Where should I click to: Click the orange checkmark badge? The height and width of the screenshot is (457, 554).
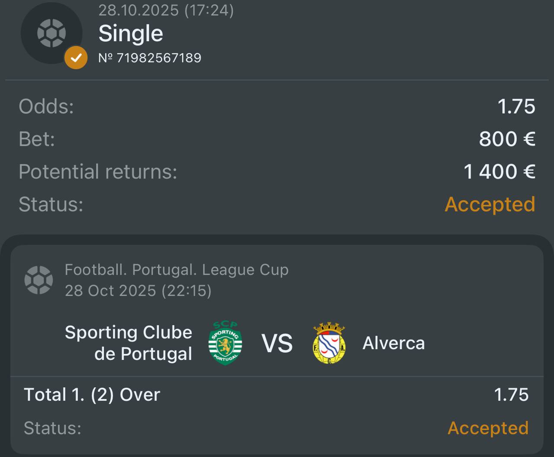point(76,58)
